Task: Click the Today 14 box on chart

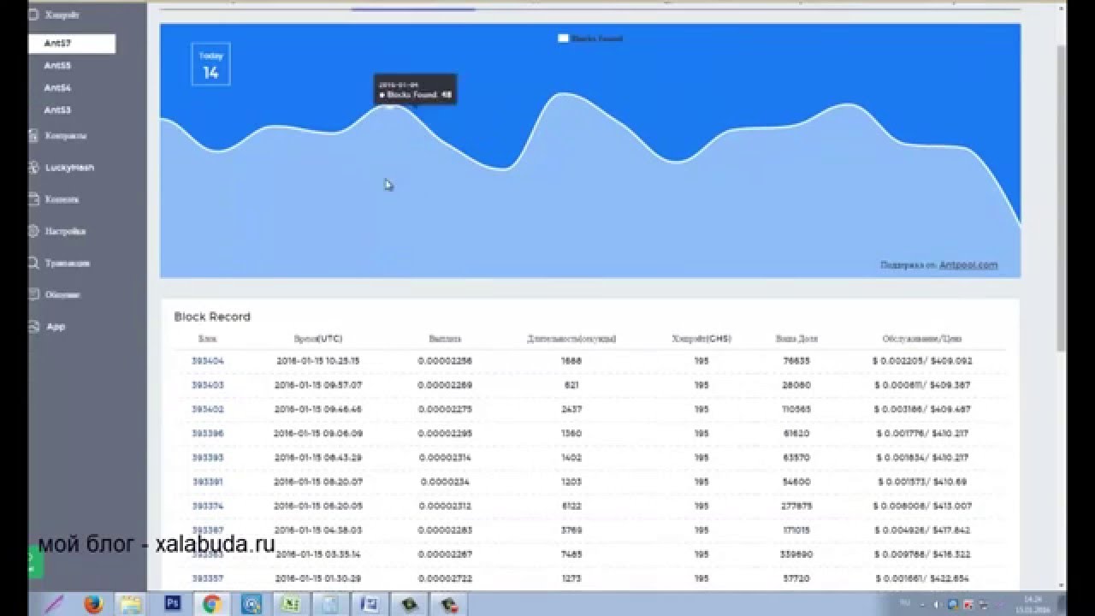Action: pos(210,65)
